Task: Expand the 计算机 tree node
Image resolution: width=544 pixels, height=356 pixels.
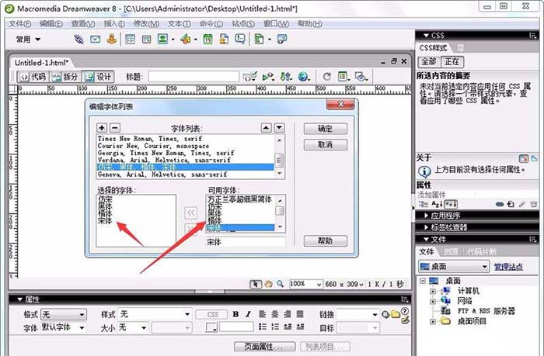Action: tap(433, 292)
